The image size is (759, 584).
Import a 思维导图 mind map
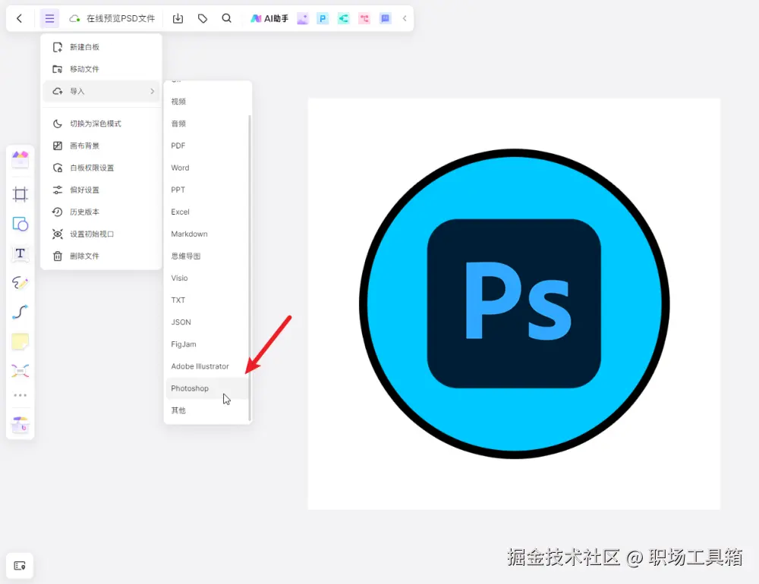206,256
